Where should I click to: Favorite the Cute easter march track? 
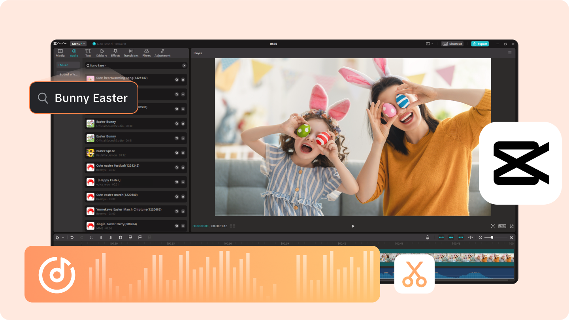177,197
